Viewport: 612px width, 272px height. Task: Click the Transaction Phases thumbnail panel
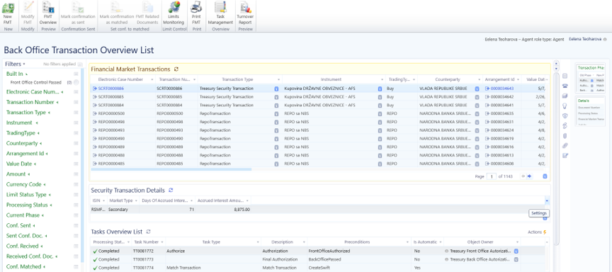[x=591, y=78]
